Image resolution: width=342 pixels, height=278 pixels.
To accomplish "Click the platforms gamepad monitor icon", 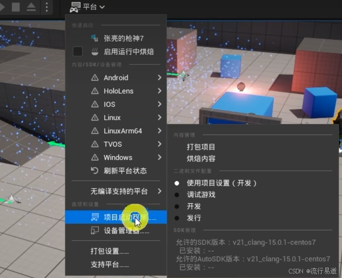I will point(75,7).
